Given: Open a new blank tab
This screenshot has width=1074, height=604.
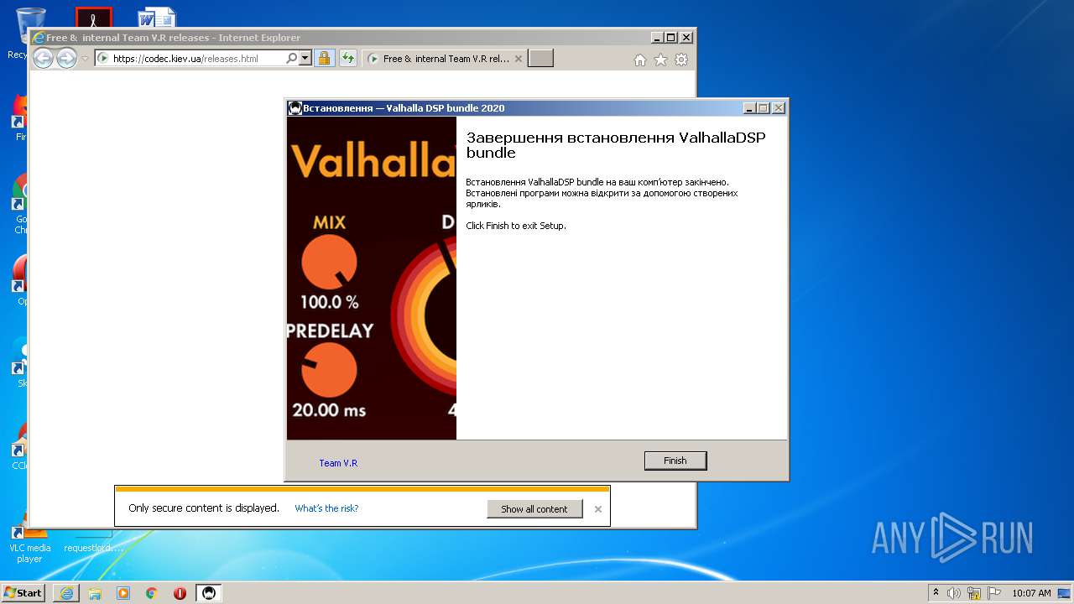Looking at the screenshot, I should point(540,59).
